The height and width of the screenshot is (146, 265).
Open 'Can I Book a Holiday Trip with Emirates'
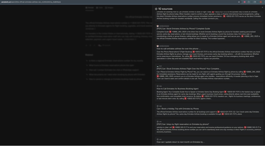[x=178, y=109]
